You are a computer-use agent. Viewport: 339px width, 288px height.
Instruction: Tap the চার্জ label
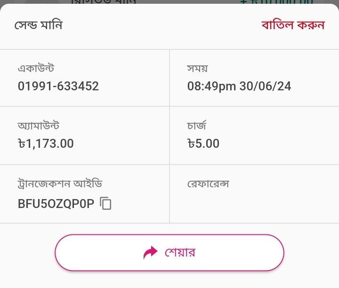(x=197, y=126)
